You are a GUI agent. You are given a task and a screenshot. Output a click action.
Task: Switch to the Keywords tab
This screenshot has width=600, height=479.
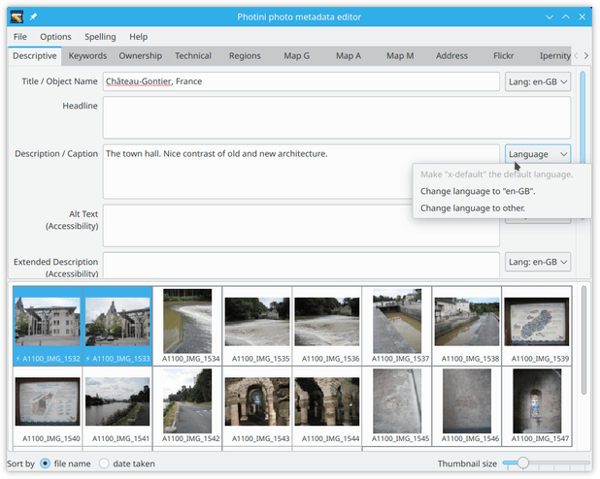(x=87, y=56)
